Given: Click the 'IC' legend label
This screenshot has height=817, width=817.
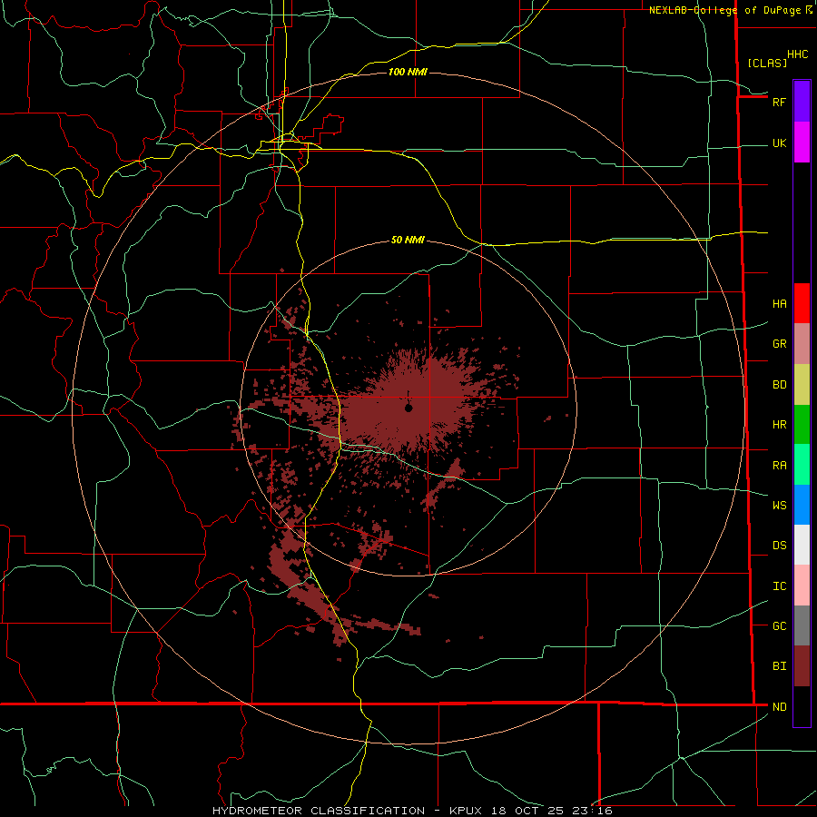Looking at the screenshot, I should pyautogui.click(x=779, y=586).
